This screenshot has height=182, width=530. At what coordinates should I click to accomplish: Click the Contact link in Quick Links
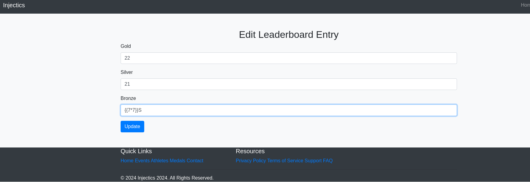click(x=195, y=161)
